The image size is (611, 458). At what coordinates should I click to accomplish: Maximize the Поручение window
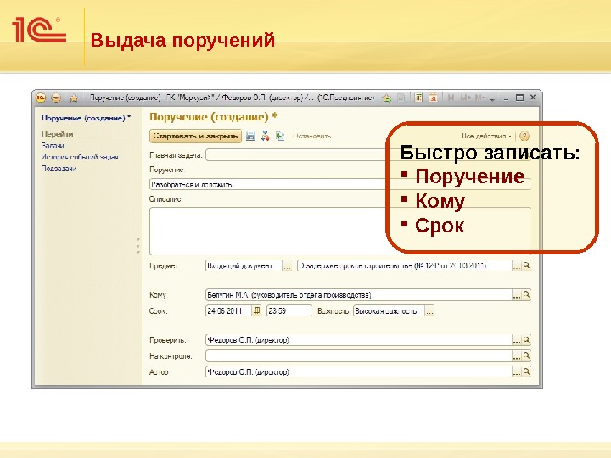pos(519,98)
